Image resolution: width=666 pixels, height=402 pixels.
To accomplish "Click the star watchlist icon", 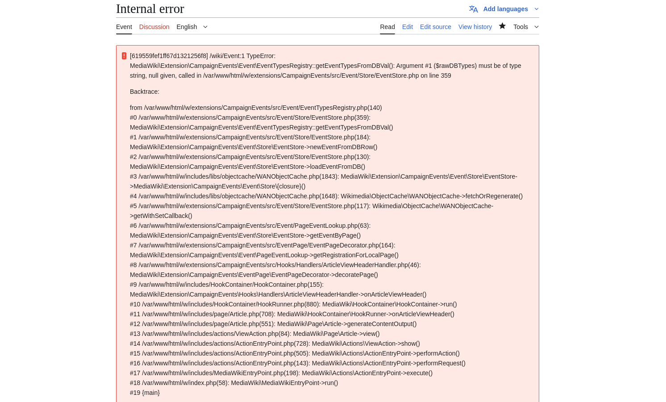I will pos(502,26).
